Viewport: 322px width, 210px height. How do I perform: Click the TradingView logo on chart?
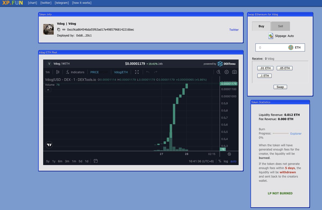pos(49,145)
